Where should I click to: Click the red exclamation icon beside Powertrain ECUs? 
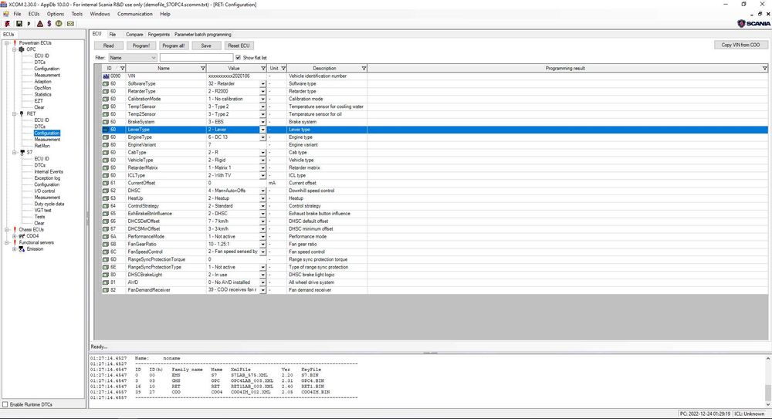pos(15,43)
